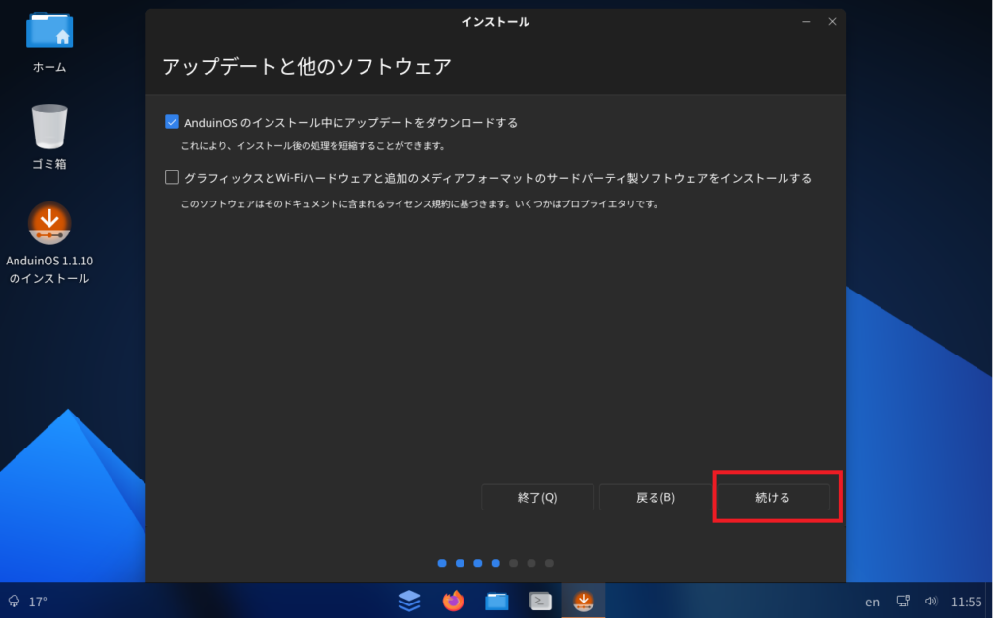The image size is (993, 618).
Task: Click the 11:55 clock in the taskbar
Action: click(966, 602)
